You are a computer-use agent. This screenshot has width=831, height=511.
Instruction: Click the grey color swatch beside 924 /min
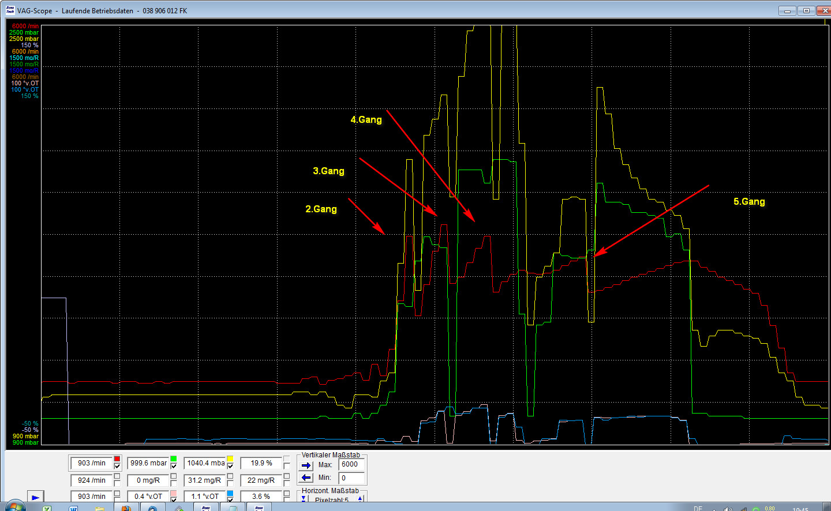tap(117, 476)
